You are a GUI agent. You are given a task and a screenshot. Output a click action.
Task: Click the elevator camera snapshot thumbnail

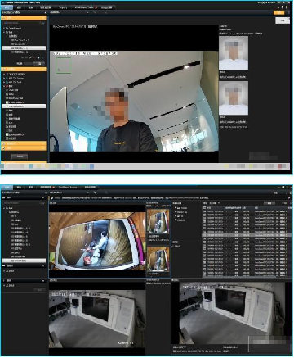click(x=158, y=221)
